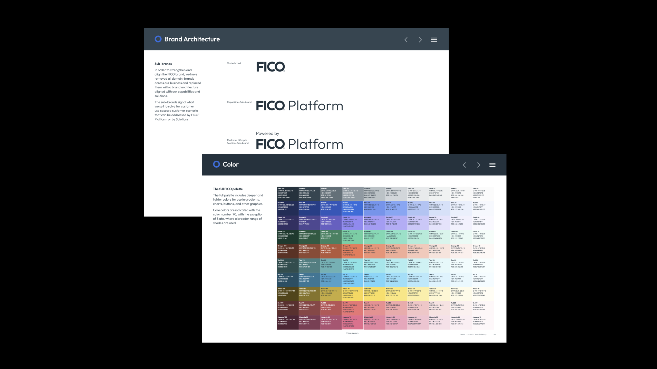Viewport: 657px width, 369px height.
Task: Select the Blue 100 swatch
Action: (288, 208)
